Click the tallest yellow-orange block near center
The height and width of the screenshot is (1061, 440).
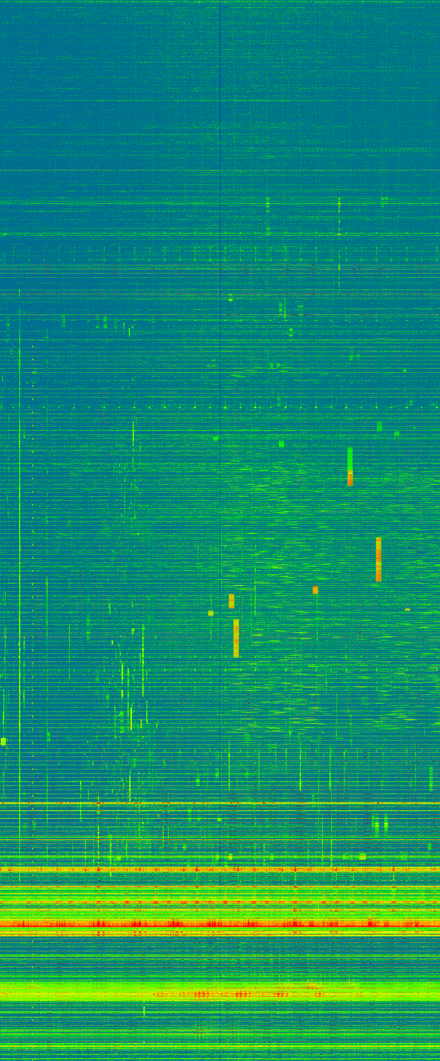pos(236,638)
